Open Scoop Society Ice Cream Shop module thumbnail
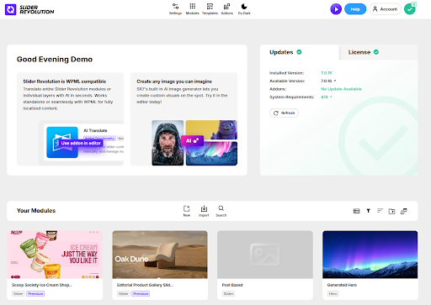The height and width of the screenshot is (305, 431). (x=55, y=255)
